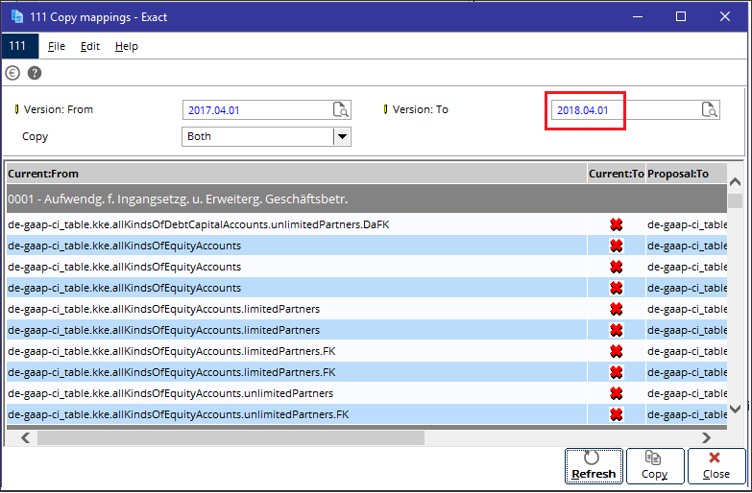Viewport: 752px width, 493px height.
Task: Click horizontal scrollbar left arrow
Action: (25, 437)
